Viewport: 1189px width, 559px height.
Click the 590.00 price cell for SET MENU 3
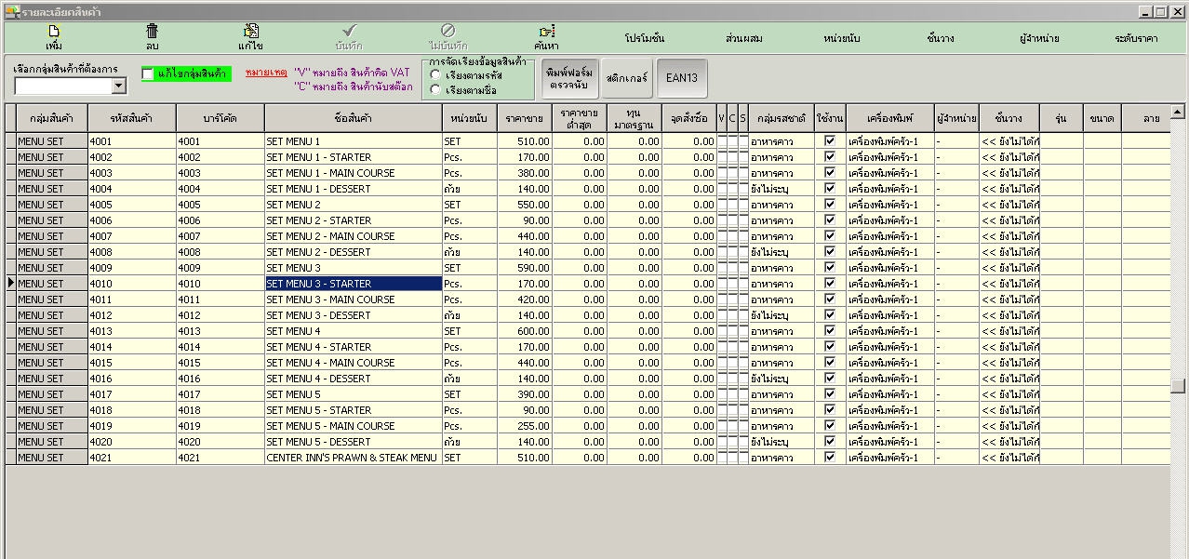(525, 268)
